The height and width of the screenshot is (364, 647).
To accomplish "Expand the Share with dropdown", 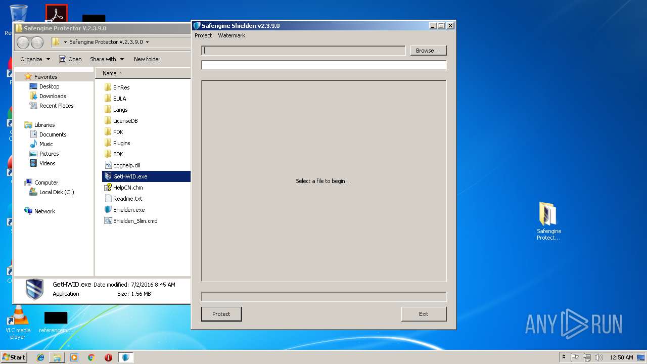I will [x=107, y=59].
